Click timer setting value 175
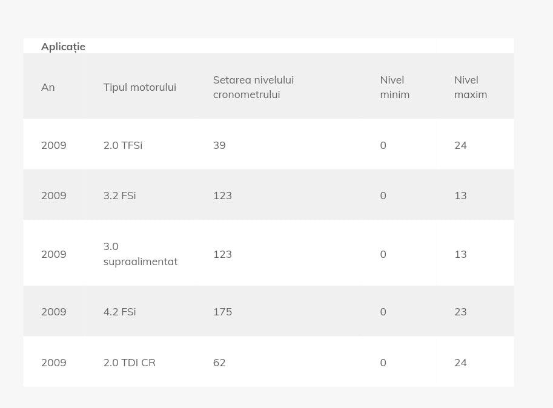 [222, 312]
